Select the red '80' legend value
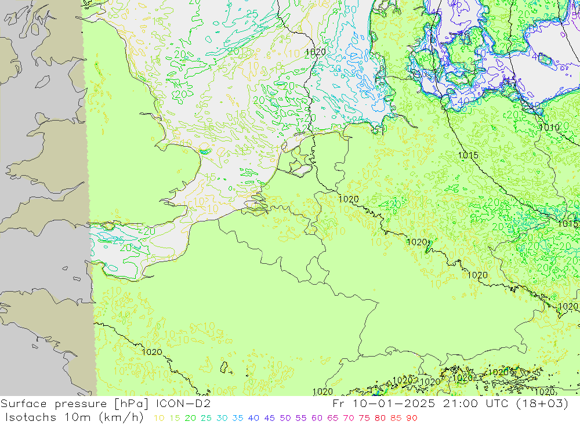 click(380, 418)
